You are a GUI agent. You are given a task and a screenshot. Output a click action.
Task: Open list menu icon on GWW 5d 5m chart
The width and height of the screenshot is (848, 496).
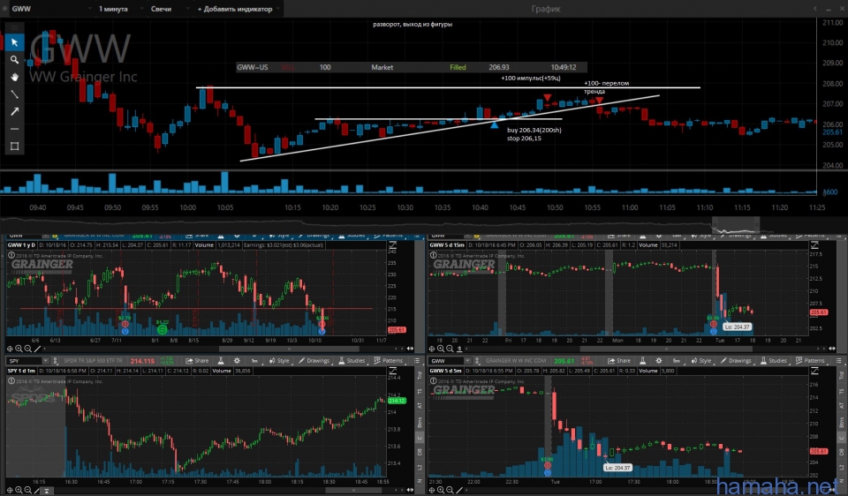tap(839, 361)
